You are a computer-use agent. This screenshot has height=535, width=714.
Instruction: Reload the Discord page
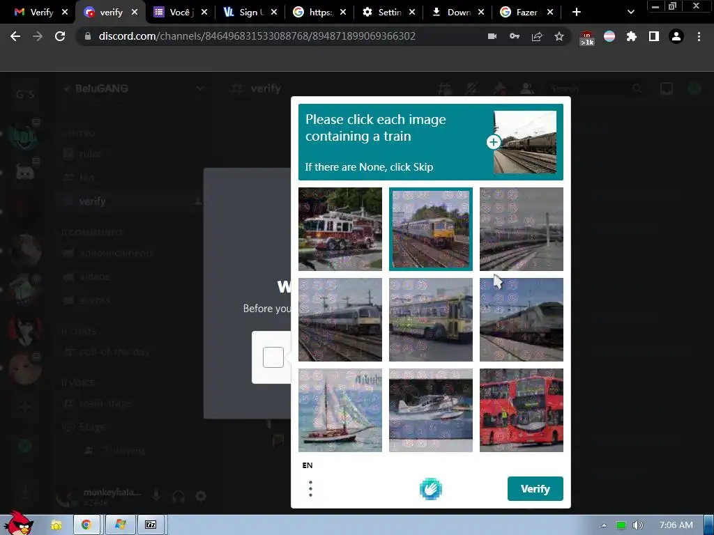tap(60, 36)
